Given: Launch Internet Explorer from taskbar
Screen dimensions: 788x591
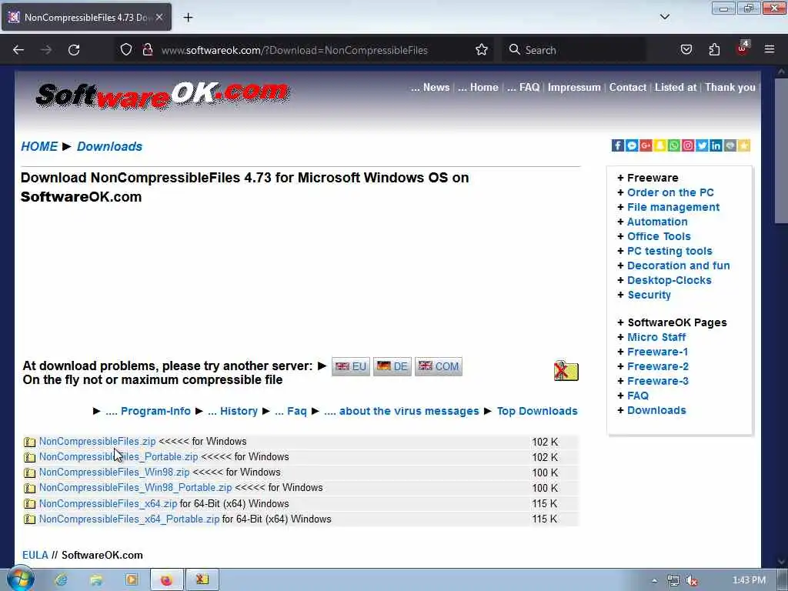Looking at the screenshot, I should (x=62, y=579).
